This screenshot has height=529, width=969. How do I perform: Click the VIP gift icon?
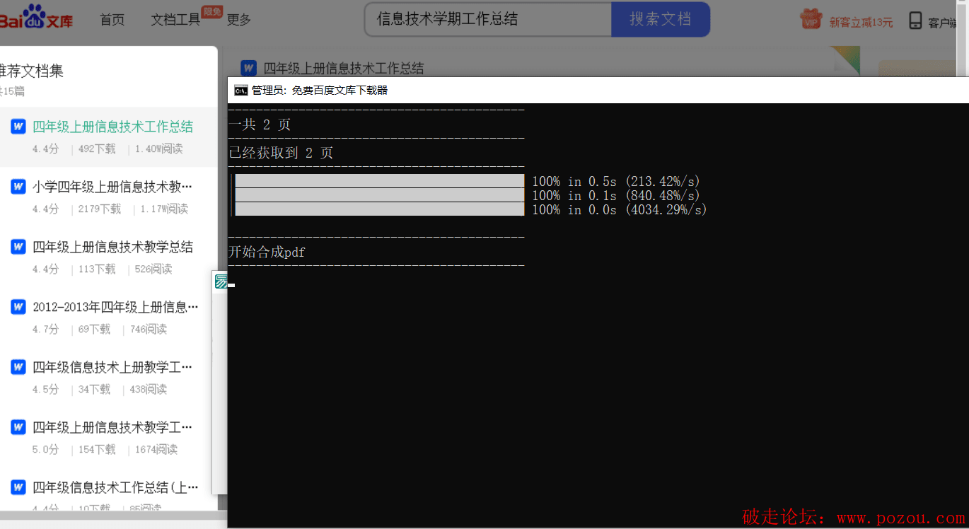pyautogui.click(x=811, y=20)
